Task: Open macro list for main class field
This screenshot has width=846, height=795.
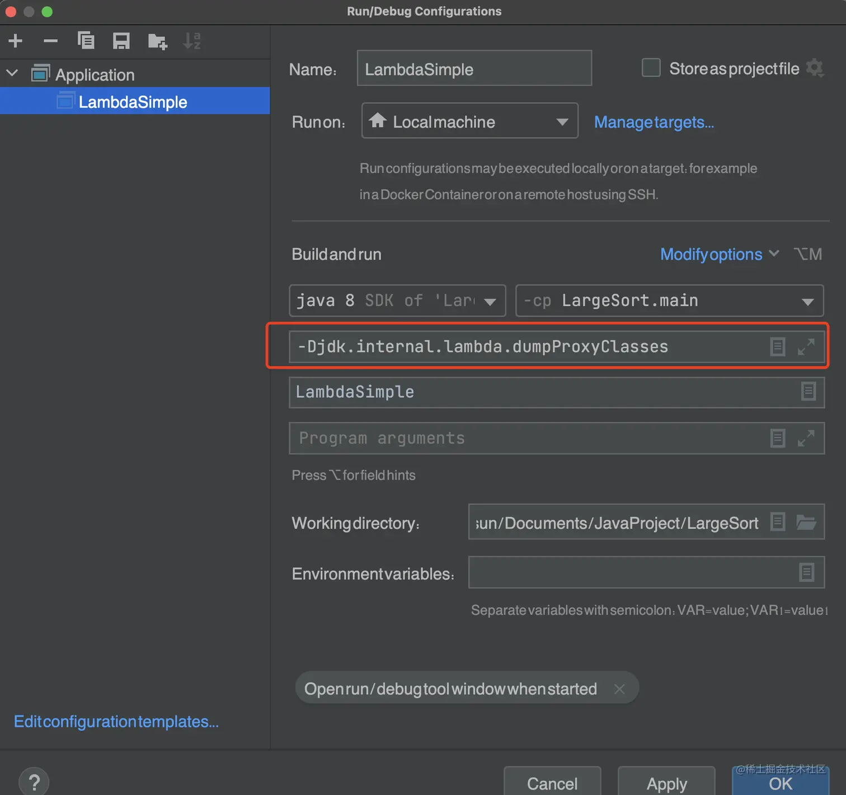Action: [809, 392]
